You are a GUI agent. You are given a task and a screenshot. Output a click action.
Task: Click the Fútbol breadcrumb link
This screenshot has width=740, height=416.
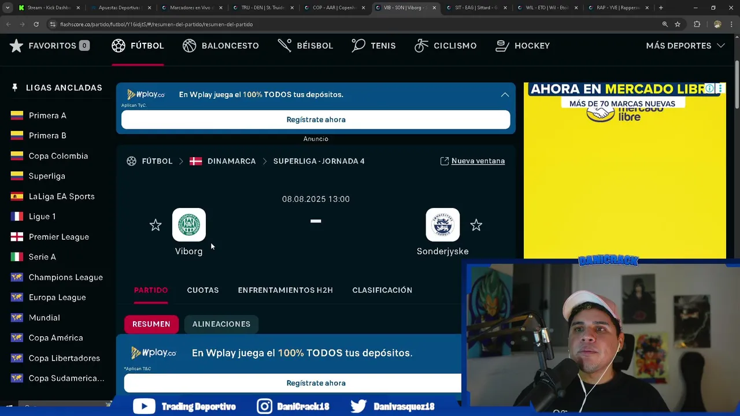[x=157, y=161]
